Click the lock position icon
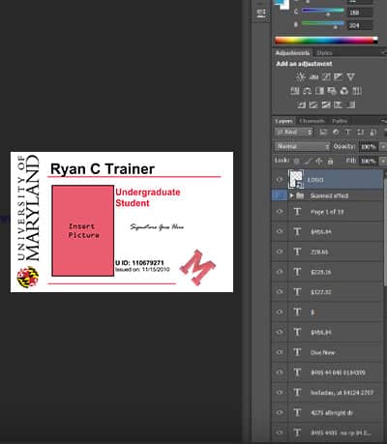The image size is (387, 444). point(319,161)
